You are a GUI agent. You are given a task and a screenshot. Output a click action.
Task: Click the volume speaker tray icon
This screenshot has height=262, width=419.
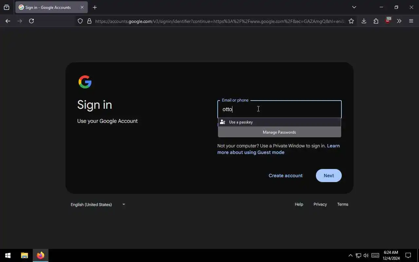(366, 255)
